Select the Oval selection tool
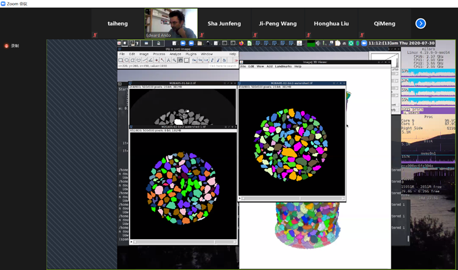Viewport: 458px width, 270px height. pyautogui.click(x=127, y=60)
